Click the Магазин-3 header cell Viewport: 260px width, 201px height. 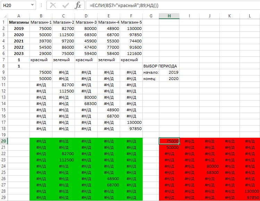coord(86,22)
